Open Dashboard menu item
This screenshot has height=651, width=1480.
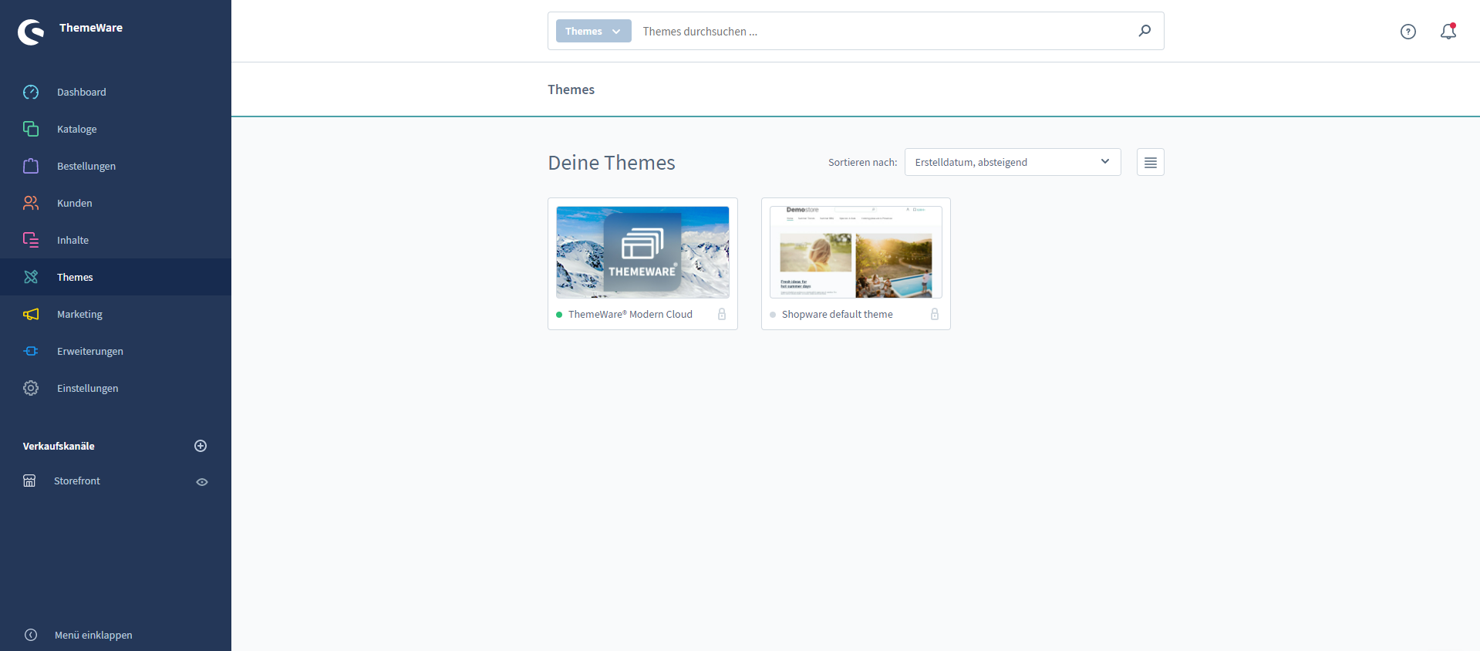click(x=116, y=92)
